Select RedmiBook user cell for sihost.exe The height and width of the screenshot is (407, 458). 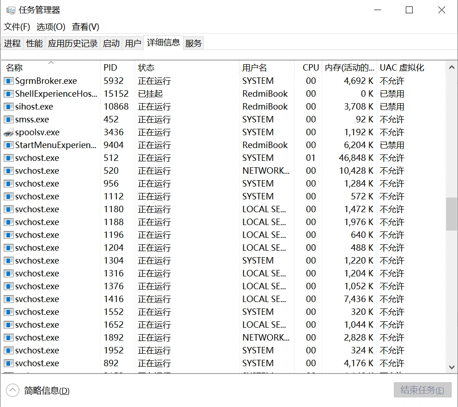265,106
